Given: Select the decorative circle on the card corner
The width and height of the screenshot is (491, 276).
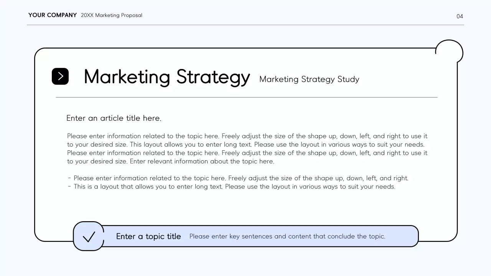Looking at the screenshot, I should pyautogui.click(x=449, y=52).
